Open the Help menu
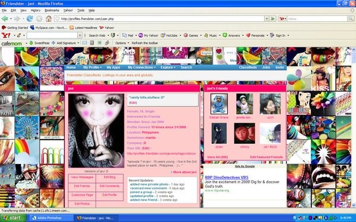This screenshot has height=222, width=356. pos(92,11)
